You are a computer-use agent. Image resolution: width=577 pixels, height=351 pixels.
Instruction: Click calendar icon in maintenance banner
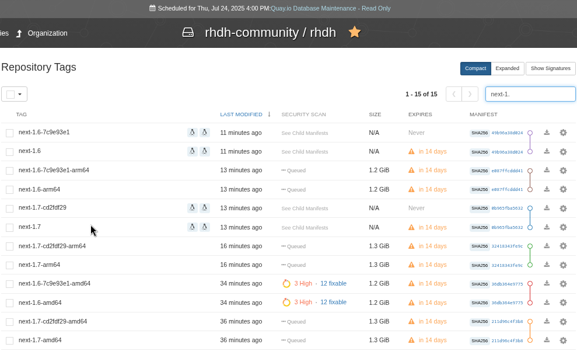pyautogui.click(x=152, y=8)
